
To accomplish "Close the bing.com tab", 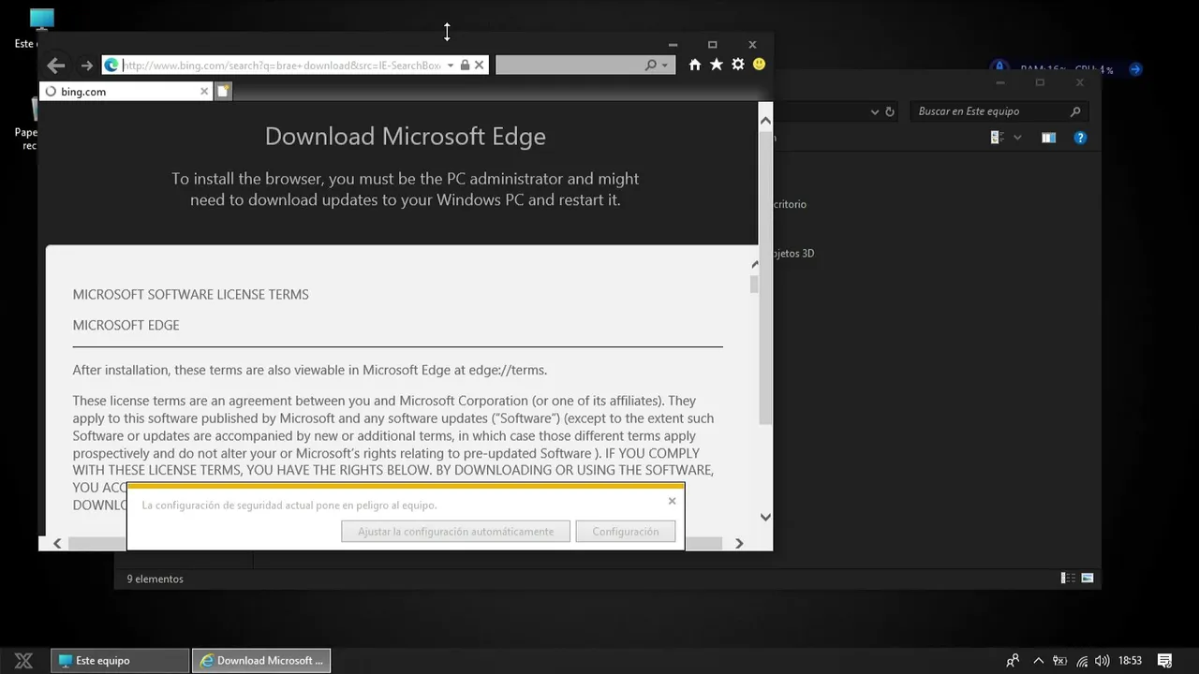I will click(204, 91).
